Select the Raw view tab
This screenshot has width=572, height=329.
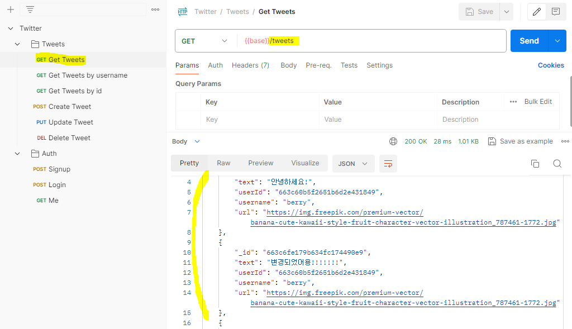[x=223, y=163]
